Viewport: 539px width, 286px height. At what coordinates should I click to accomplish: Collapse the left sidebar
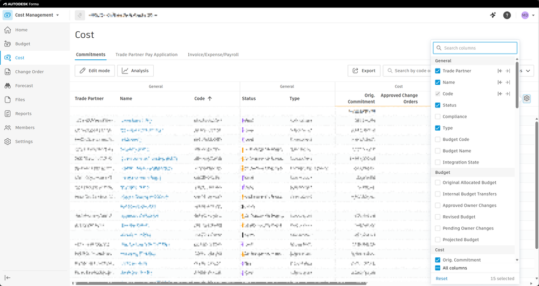(8, 278)
